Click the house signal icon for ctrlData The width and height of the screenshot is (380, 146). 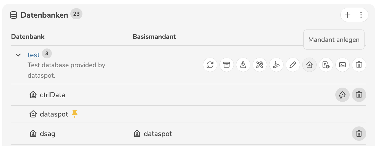click(342, 95)
